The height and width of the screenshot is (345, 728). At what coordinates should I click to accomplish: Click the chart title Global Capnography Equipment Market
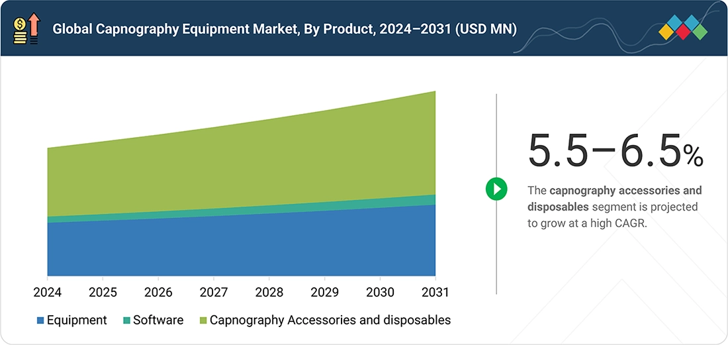pyautogui.click(x=284, y=29)
